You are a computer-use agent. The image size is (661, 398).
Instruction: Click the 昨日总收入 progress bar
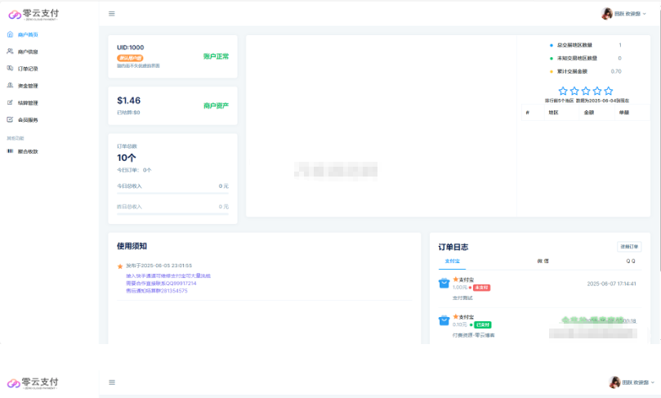click(x=173, y=214)
